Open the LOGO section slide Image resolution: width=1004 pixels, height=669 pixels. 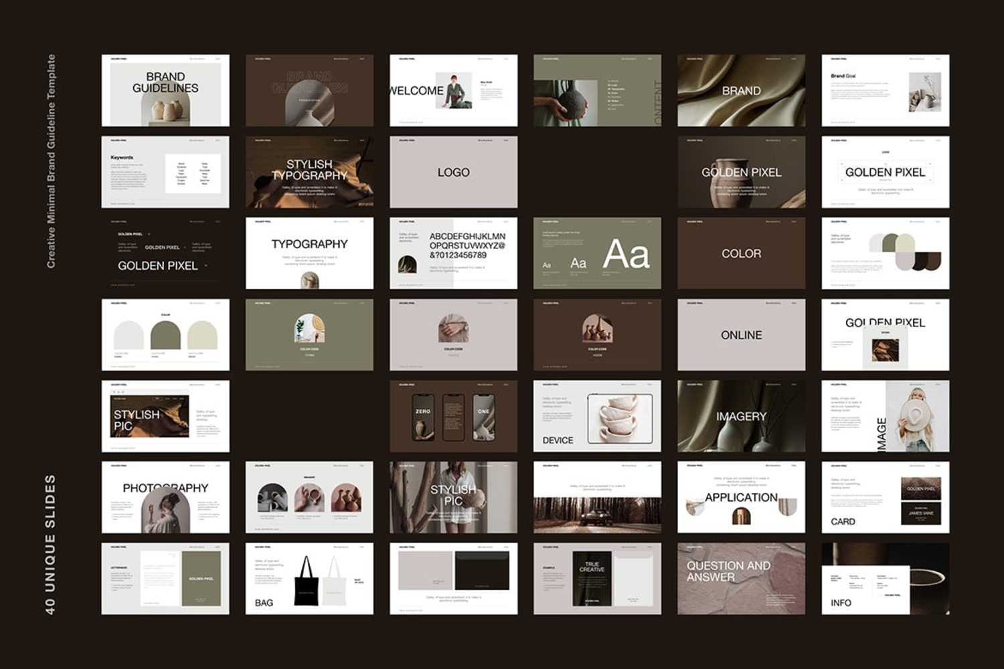tap(454, 172)
